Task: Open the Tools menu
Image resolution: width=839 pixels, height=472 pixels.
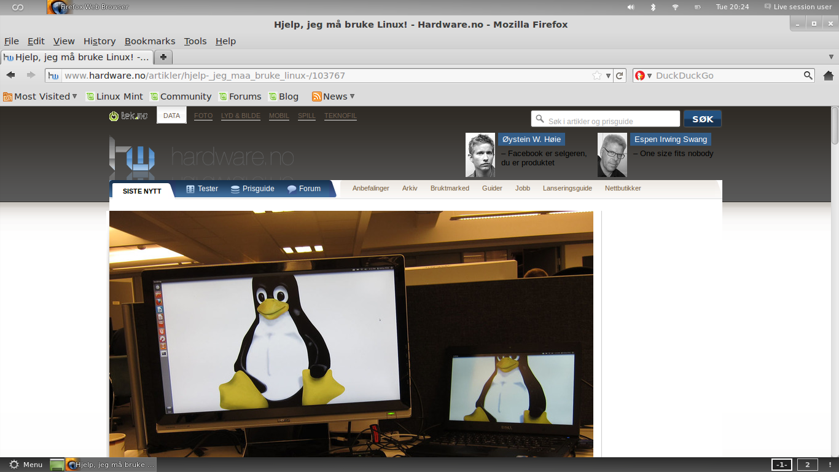Action: point(195,41)
